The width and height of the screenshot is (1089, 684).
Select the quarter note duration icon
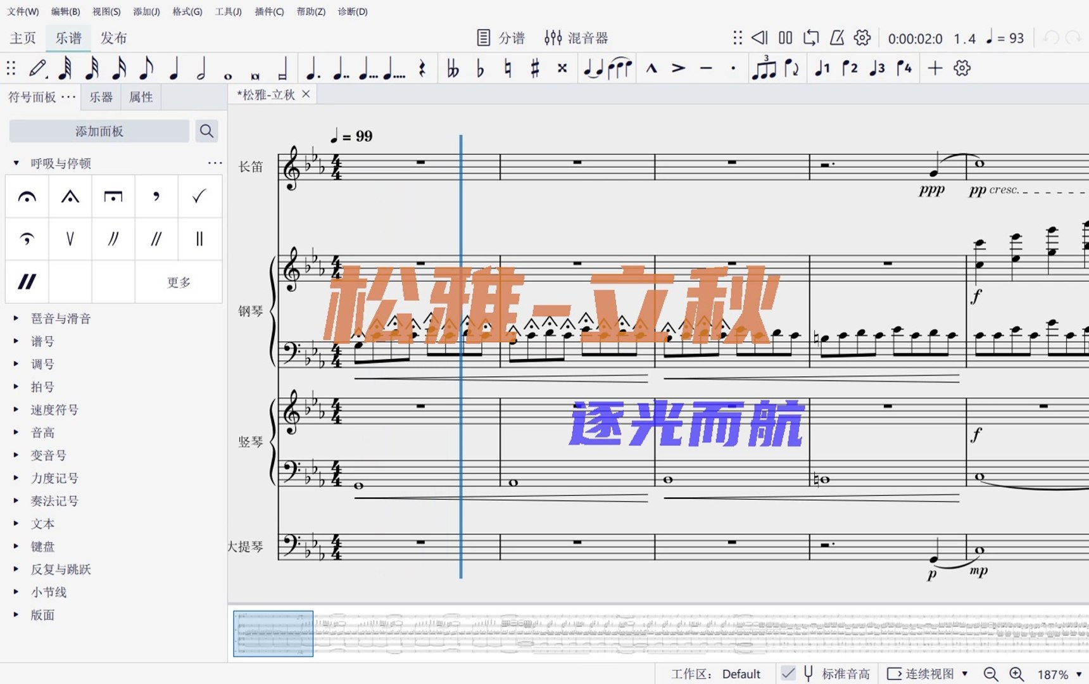173,68
